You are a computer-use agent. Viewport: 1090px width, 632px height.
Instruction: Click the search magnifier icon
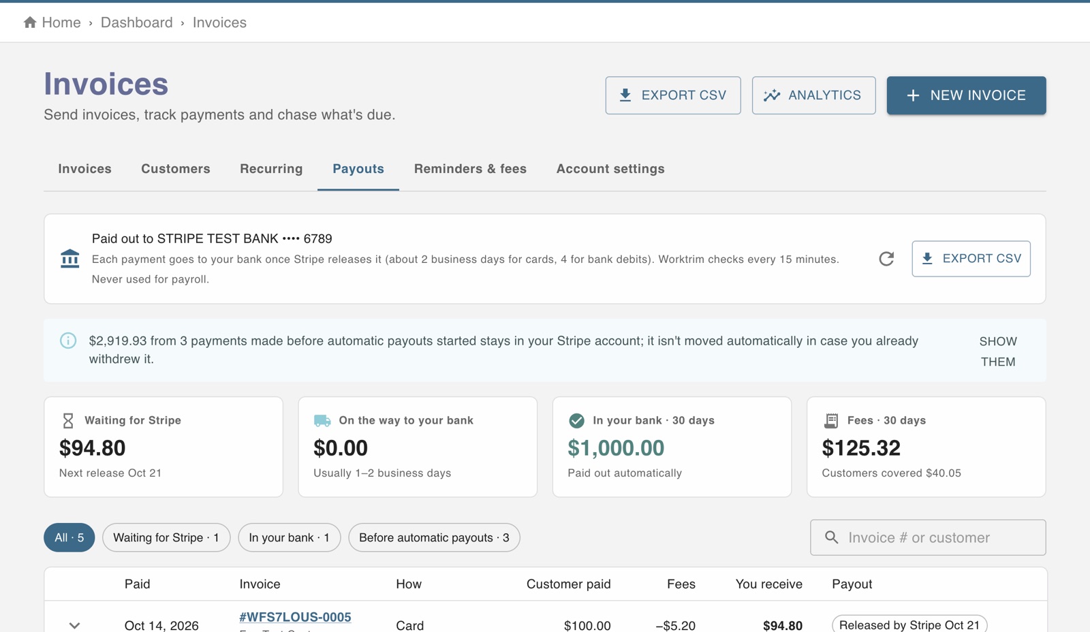click(831, 537)
